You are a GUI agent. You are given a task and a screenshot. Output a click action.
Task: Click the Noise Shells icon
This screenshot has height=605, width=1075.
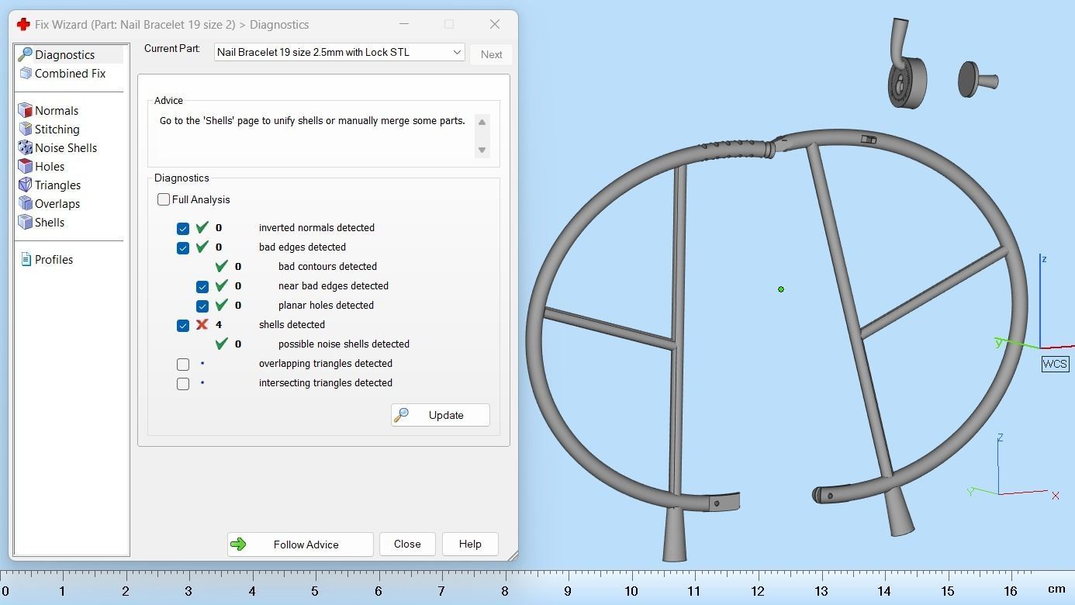click(25, 147)
